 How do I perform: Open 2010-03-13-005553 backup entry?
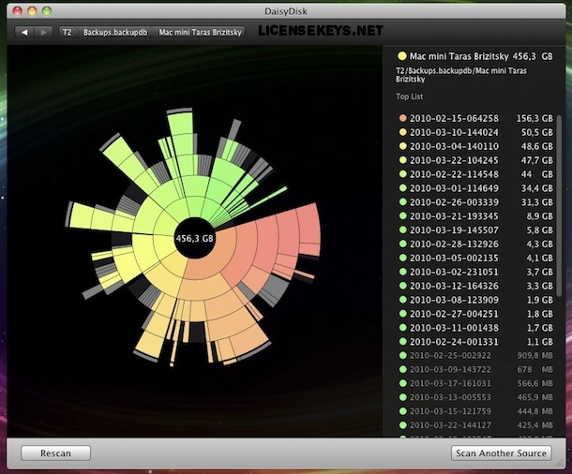pyautogui.click(x=475, y=397)
